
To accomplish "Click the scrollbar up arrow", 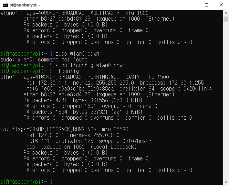I will click(x=226, y=13).
